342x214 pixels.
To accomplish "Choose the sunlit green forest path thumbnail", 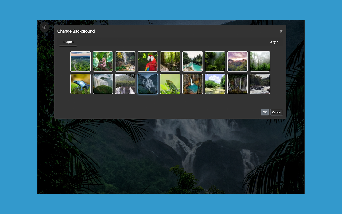I will tap(170, 62).
